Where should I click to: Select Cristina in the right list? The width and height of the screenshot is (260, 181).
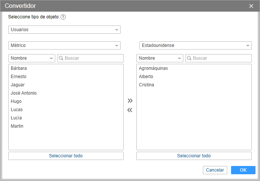(x=147, y=85)
